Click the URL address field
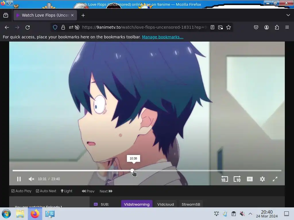Screen dimensions: 294x220 tap(144, 27)
